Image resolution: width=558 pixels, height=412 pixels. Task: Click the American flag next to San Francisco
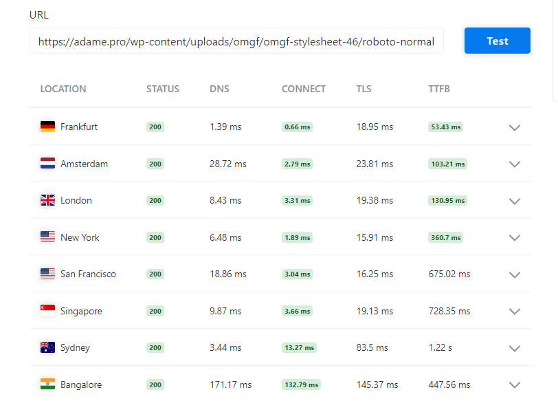click(x=47, y=274)
